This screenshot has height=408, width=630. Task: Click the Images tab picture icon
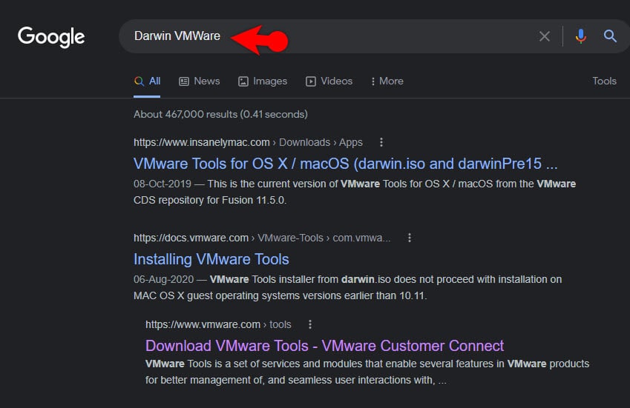click(x=243, y=81)
